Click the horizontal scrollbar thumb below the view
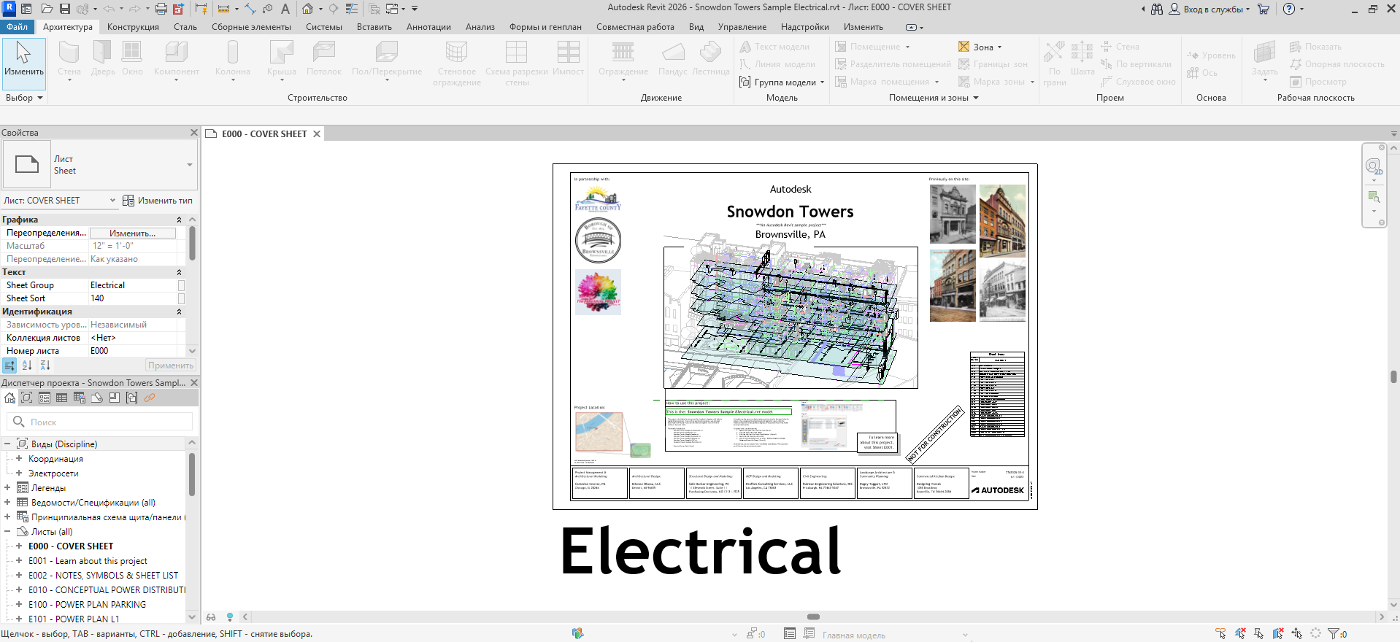1400x642 pixels. (813, 616)
